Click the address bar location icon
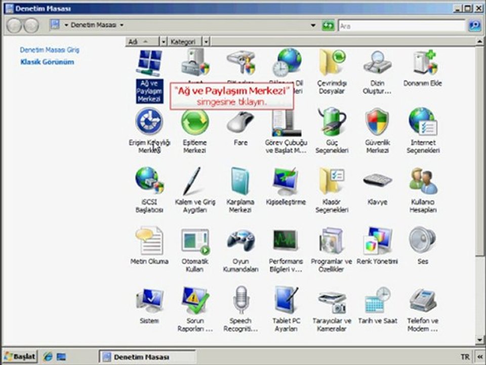The width and height of the screenshot is (486, 365). tap(55, 25)
